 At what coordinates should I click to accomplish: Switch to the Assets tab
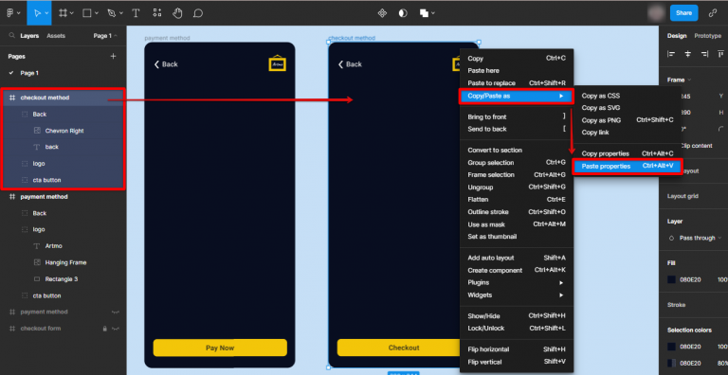(56, 36)
